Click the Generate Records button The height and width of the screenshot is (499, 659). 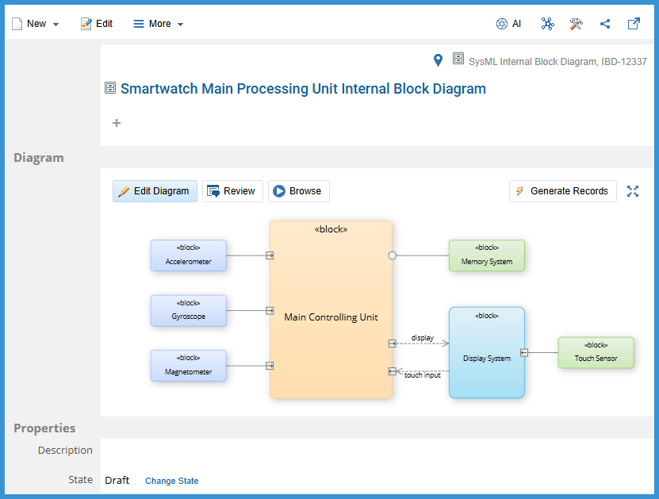point(562,191)
